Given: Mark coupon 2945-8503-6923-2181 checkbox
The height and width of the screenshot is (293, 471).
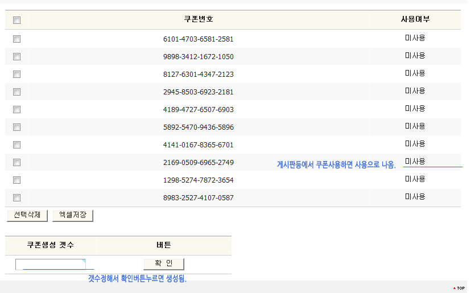Looking at the screenshot, I should coord(16,92).
